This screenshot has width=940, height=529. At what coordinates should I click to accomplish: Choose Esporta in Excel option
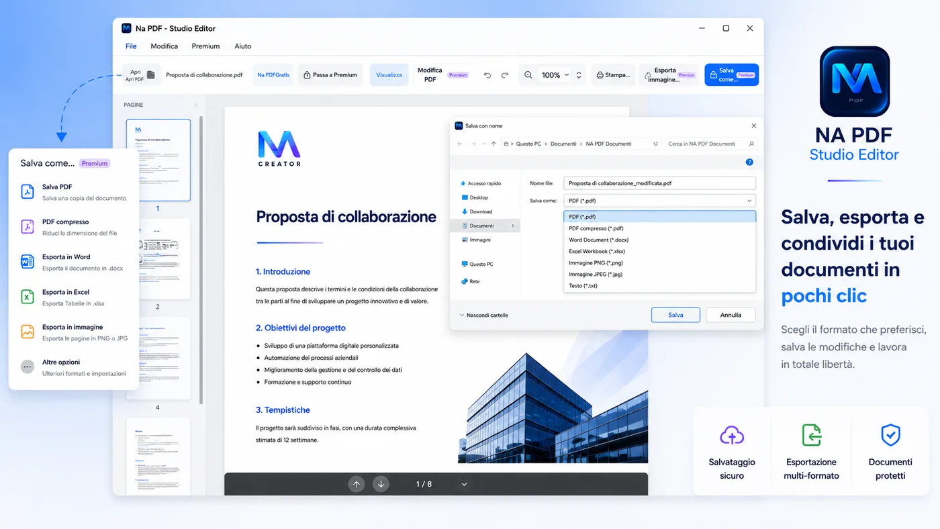74,297
